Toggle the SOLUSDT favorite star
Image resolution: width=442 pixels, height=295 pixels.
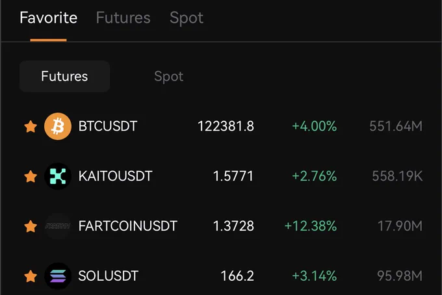pyautogui.click(x=31, y=276)
